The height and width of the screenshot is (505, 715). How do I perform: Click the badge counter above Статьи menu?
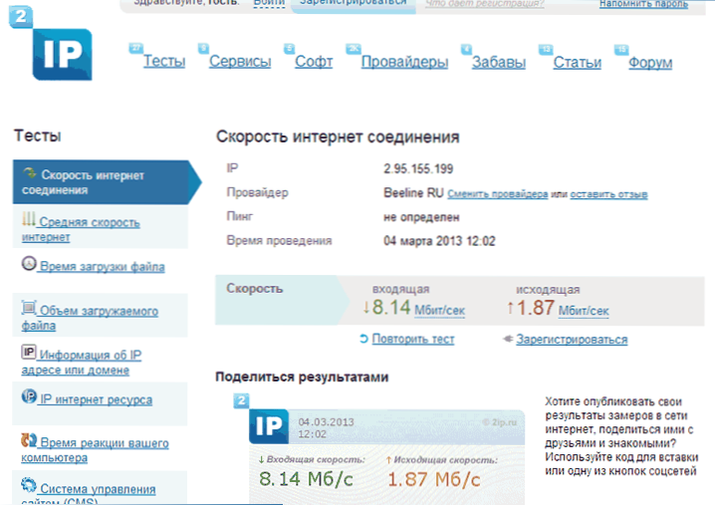pos(546,49)
